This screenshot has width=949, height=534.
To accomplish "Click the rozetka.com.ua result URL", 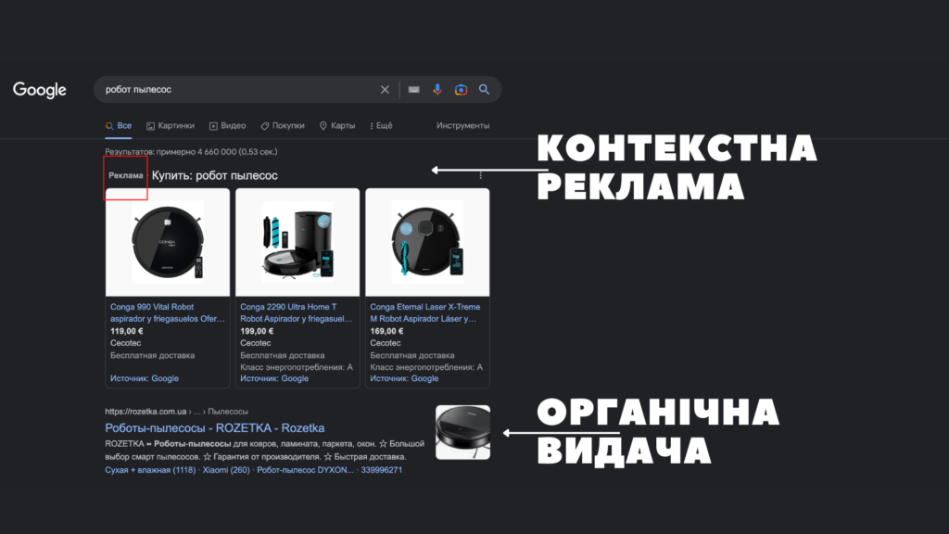I will (x=177, y=412).
